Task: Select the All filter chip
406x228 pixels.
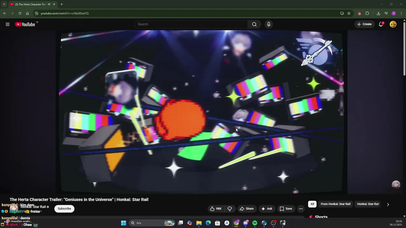Action: coord(312,204)
